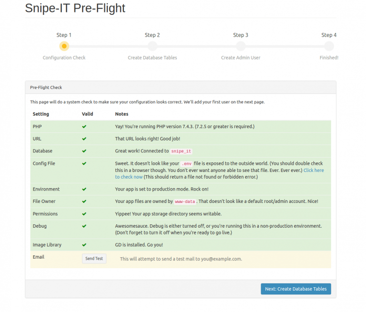The image size is (366, 312).
Task: Click the .env code label
Action: pyautogui.click(x=187, y=164)
